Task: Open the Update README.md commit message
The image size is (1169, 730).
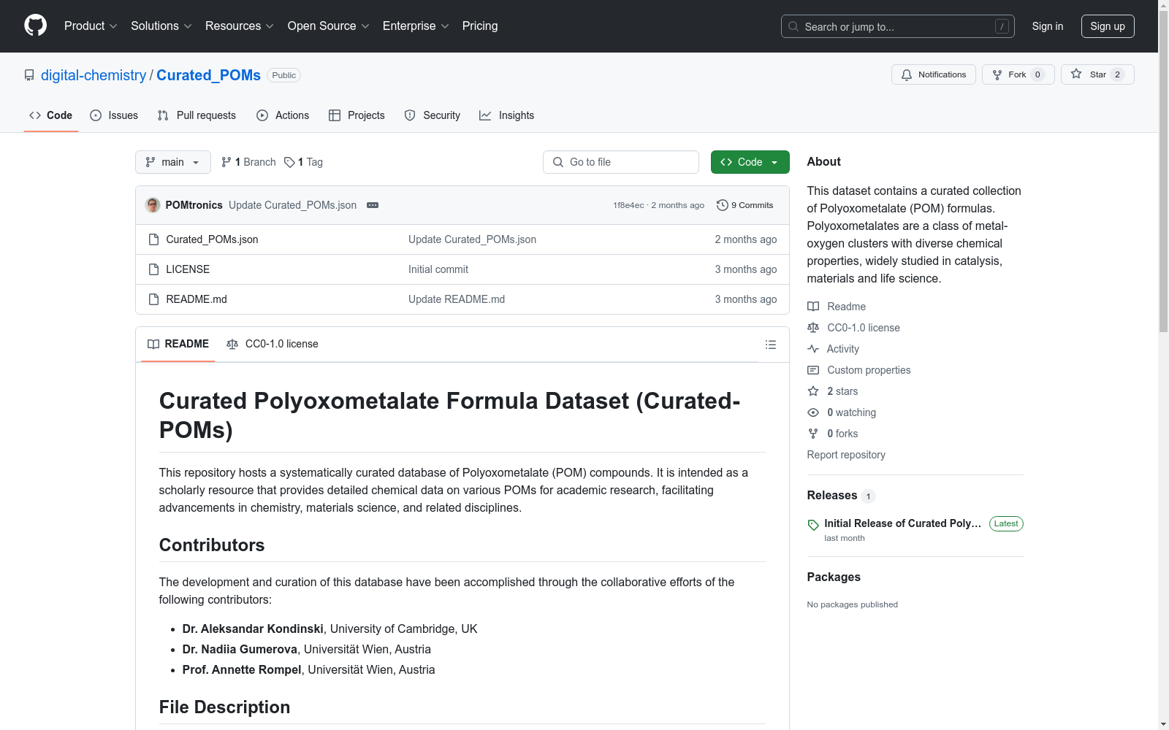Action: (x=457, y=299)
